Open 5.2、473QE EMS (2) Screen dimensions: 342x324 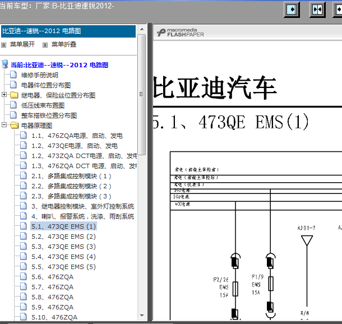pos(63,237)
